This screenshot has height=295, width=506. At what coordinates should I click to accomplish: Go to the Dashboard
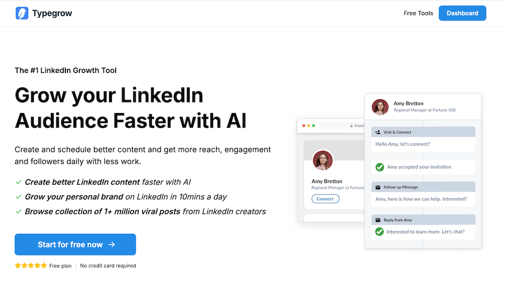pos(462,13)
